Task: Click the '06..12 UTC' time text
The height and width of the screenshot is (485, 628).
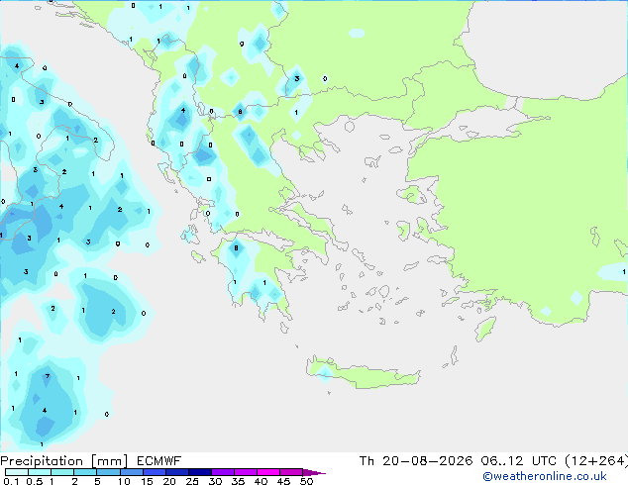Action: click(x=519, y=461)
